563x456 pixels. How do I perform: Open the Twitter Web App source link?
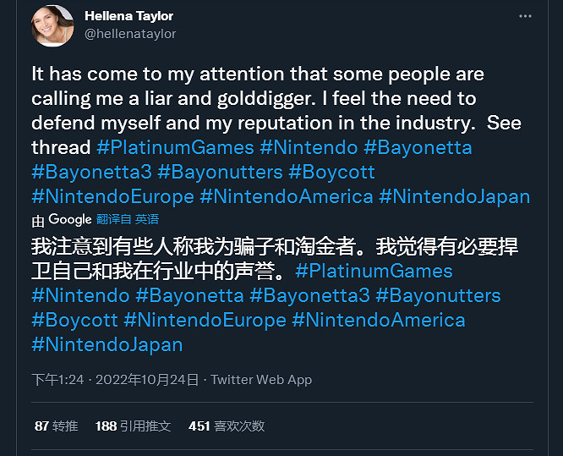pos(261,380)
